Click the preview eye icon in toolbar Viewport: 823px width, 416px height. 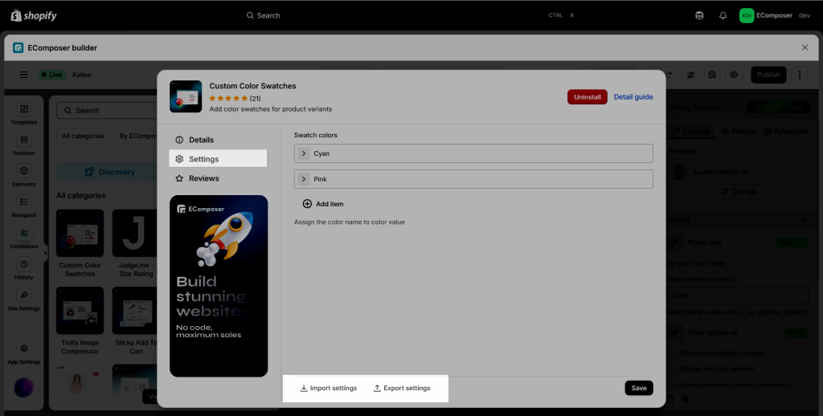click(x=733, y=75)
